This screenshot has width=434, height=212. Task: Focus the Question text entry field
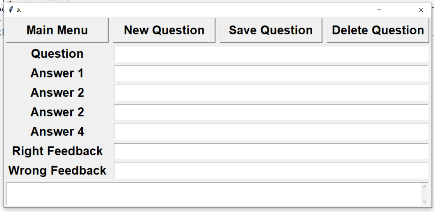point(271,54)
